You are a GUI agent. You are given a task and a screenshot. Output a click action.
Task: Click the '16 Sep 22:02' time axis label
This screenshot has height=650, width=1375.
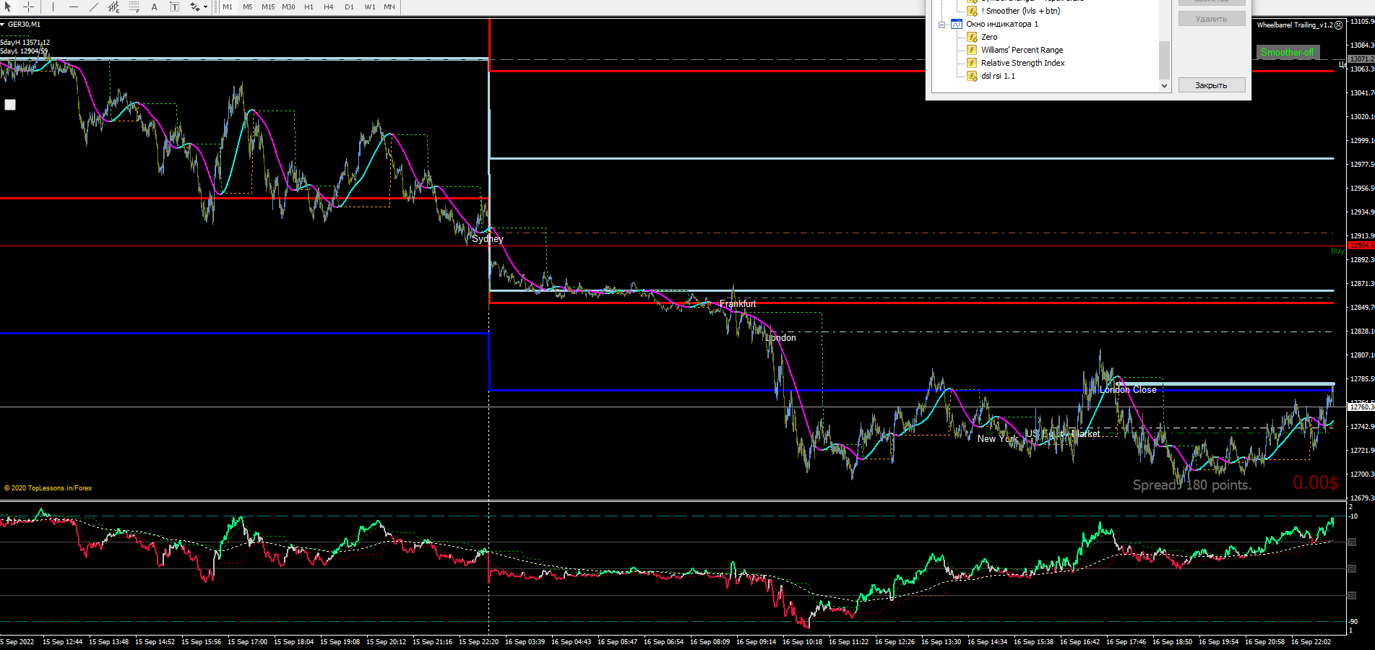click(x=1311, y=641)
